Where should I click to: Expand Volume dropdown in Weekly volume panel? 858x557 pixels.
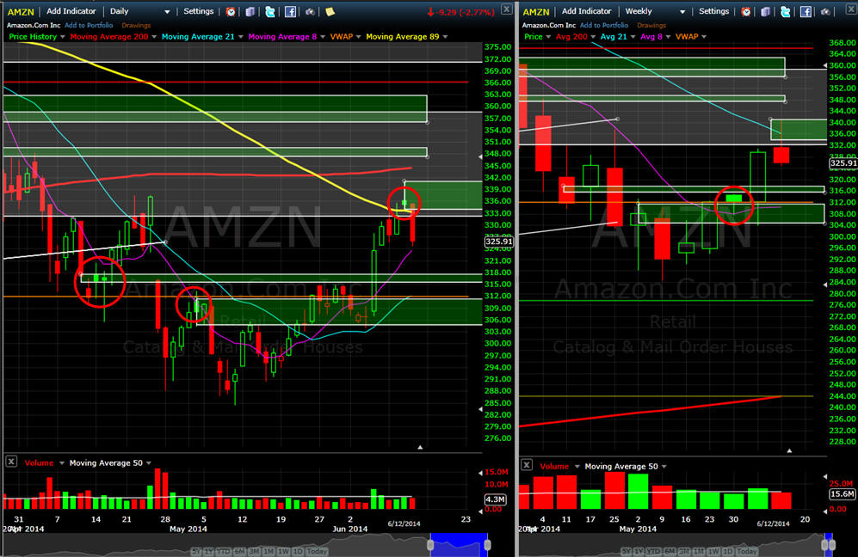click(577, 466)
